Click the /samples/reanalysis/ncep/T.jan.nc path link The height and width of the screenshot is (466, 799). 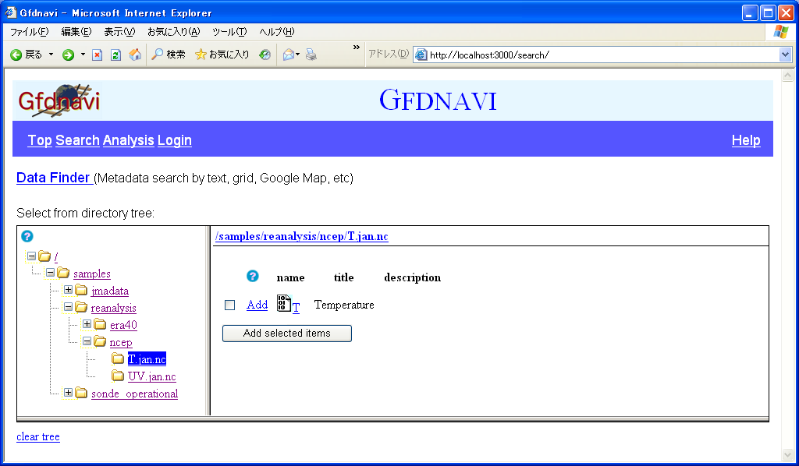(x=302, y=236)
